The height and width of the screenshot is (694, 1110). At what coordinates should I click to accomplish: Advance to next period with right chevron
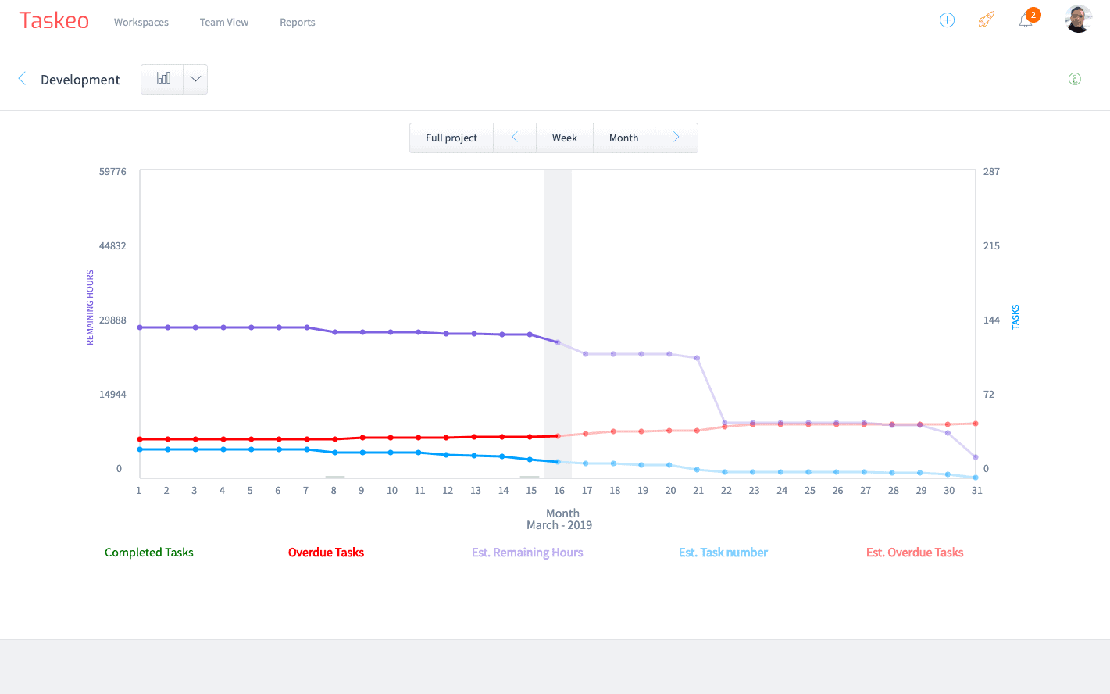tap(676, 138)
